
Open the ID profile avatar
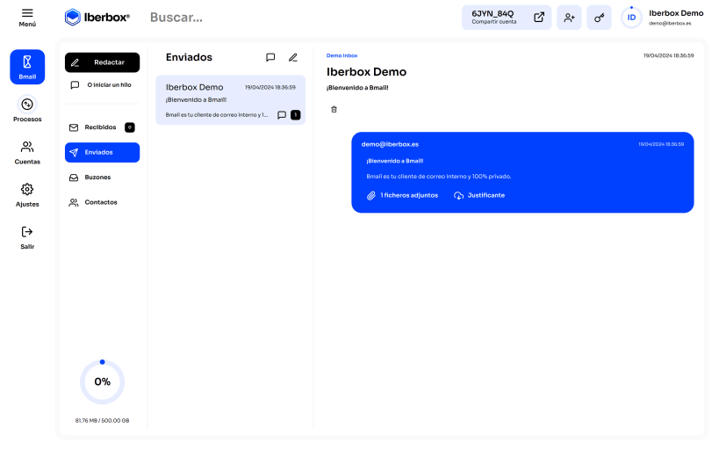point(631,18)
